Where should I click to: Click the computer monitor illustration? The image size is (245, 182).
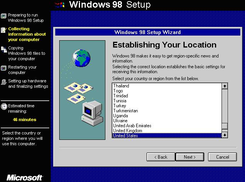pos(92,113)
